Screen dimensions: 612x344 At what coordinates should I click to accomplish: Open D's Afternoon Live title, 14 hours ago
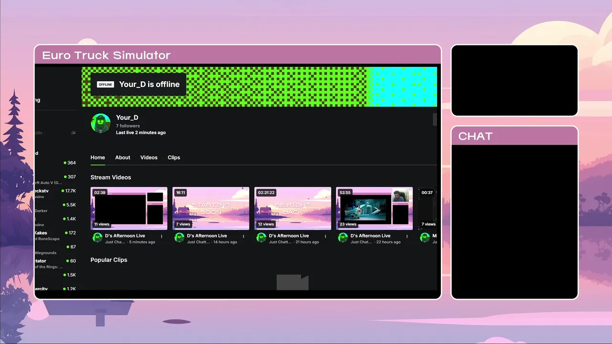tap(207, 236)
